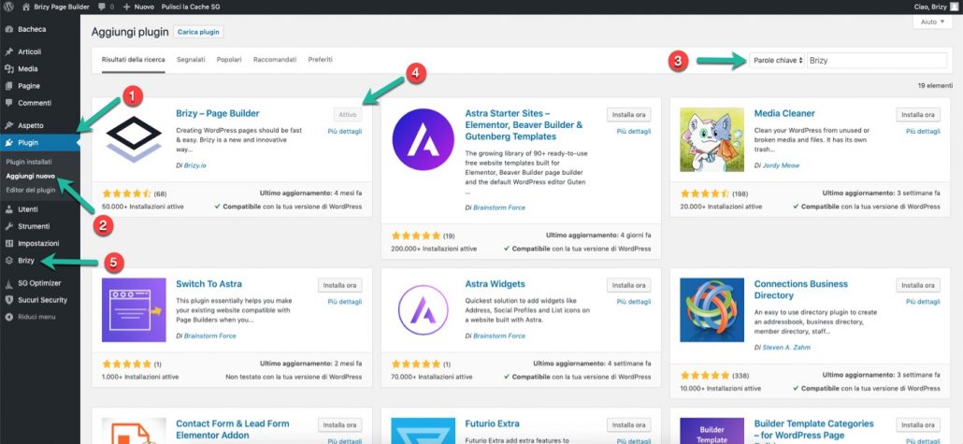Click Astra Starter Sites logo thumbnail
This screenshot has height=444, width=963.
(x=424, y=139)
